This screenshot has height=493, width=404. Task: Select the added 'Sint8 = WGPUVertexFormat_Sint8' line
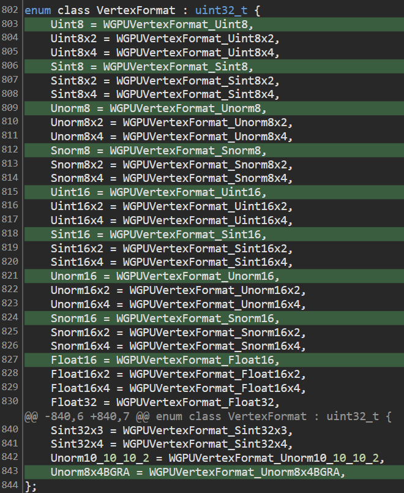point(214,66)
